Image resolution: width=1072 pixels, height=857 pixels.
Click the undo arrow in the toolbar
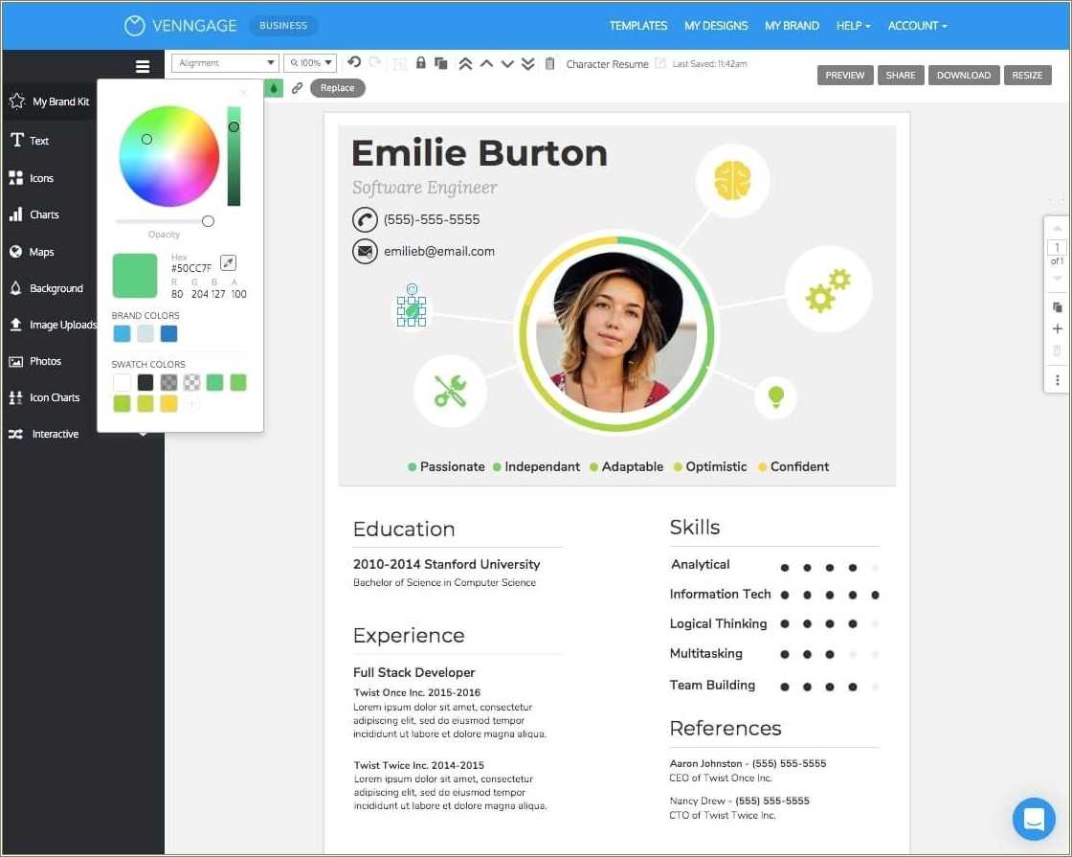354,63
